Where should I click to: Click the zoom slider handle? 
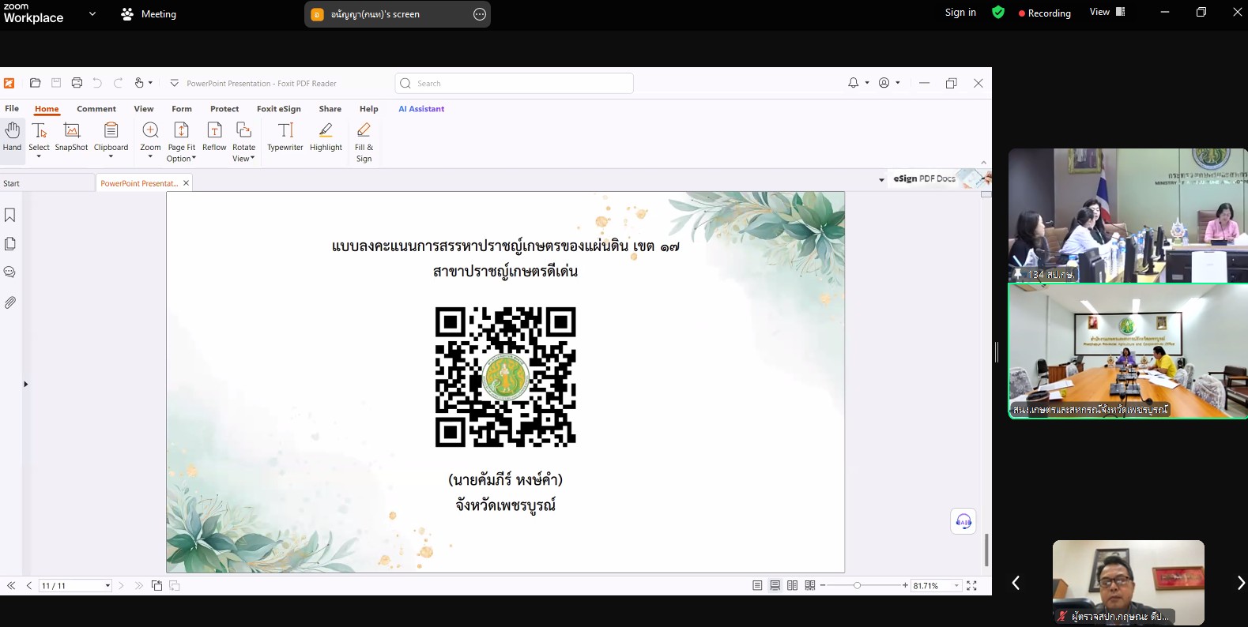coord(857,585)
